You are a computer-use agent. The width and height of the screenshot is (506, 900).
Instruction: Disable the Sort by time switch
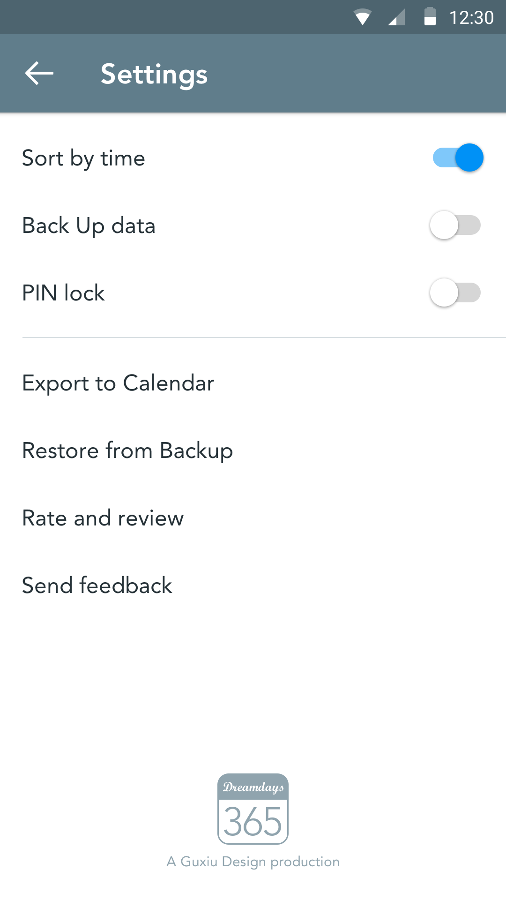point(457,157)
